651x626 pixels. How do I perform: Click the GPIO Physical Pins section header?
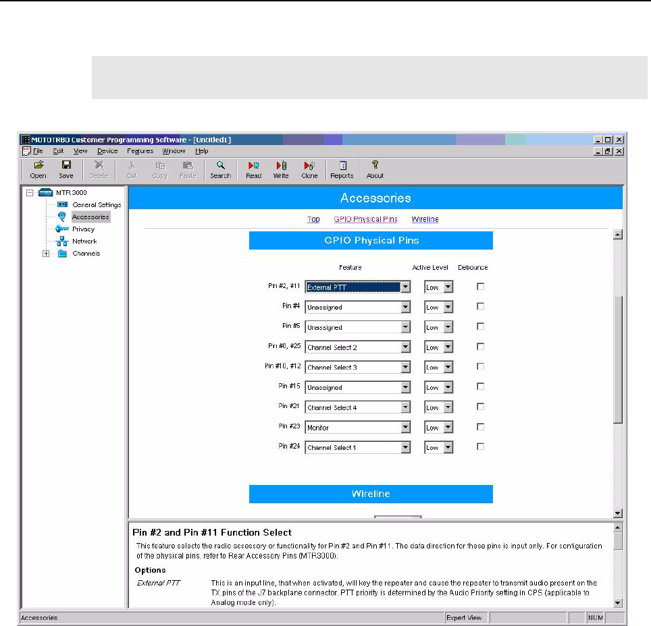[x=371, y=241]
